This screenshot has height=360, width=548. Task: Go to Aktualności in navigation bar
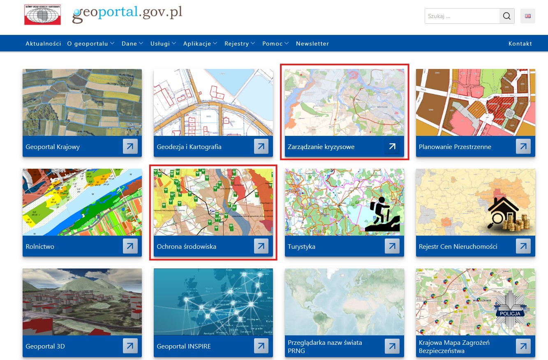pos(43,44)
